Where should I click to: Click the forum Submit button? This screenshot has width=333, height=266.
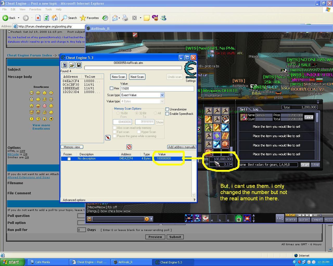click(x=175, y=237)
